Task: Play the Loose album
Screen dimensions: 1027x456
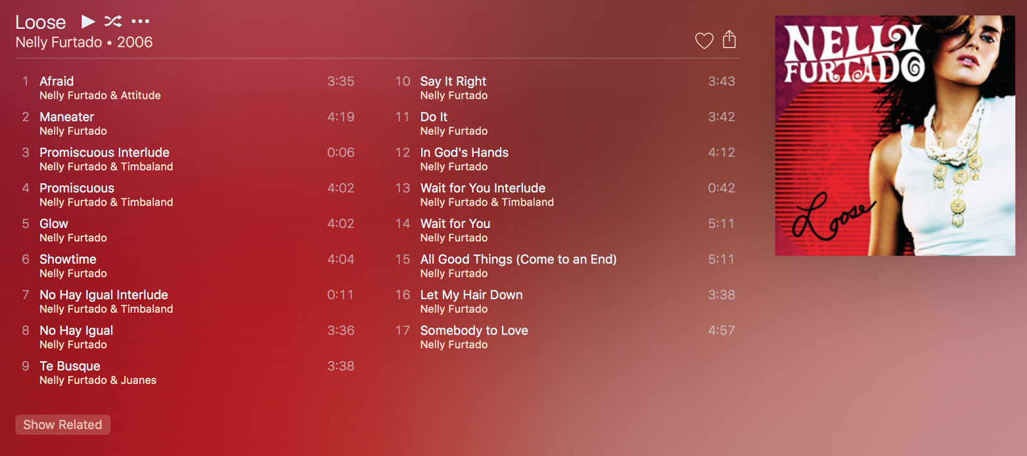Action: [88, 22]
